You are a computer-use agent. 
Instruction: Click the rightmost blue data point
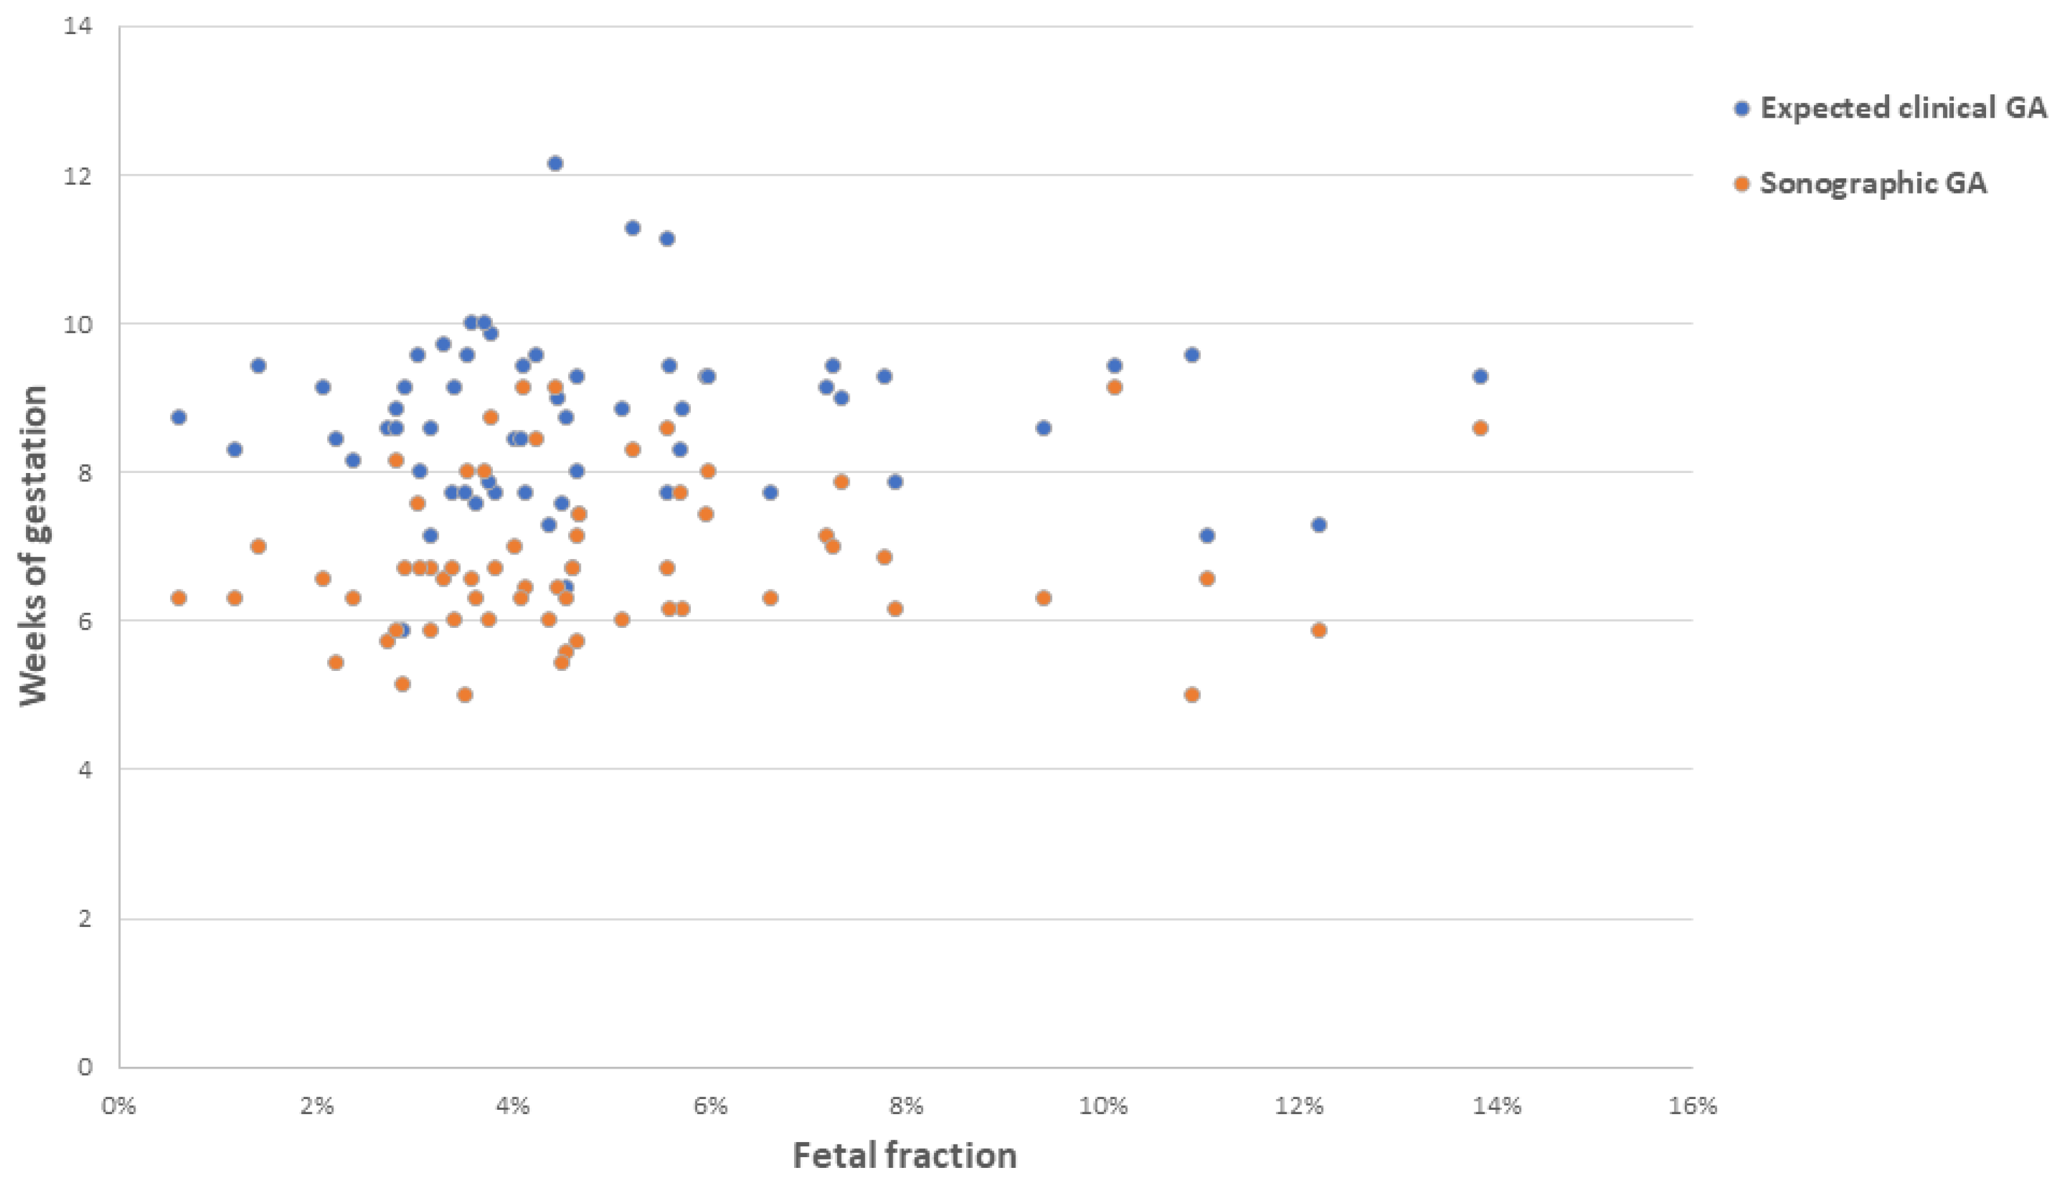pyautogui.click(x=1480, y=377)
